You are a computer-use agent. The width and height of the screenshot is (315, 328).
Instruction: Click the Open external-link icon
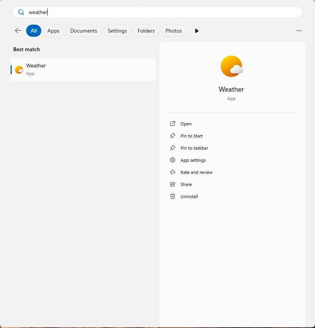pyautogui.click(x=173, y=123)
